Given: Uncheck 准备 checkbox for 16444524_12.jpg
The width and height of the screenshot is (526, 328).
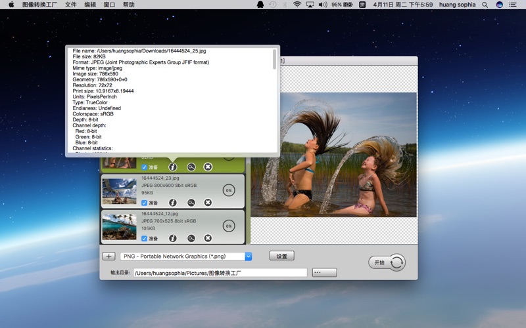Looking at the screenshot, I should click(145, 238).
